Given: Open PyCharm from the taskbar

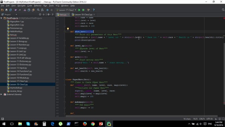Looking at the screenshot, I should coord(109,124).
